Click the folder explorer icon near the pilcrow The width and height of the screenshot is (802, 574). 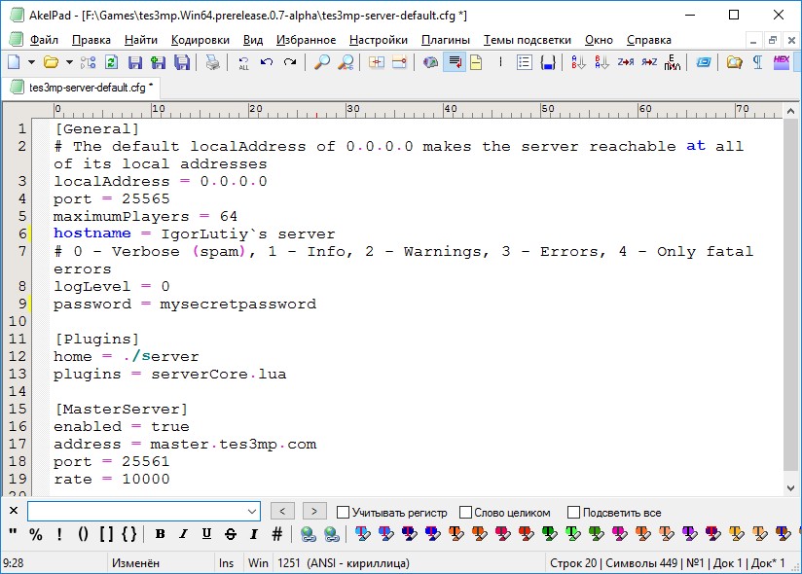point(735,62)
